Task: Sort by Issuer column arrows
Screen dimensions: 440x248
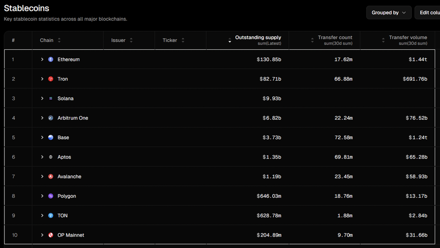Action: pos(131,40)
